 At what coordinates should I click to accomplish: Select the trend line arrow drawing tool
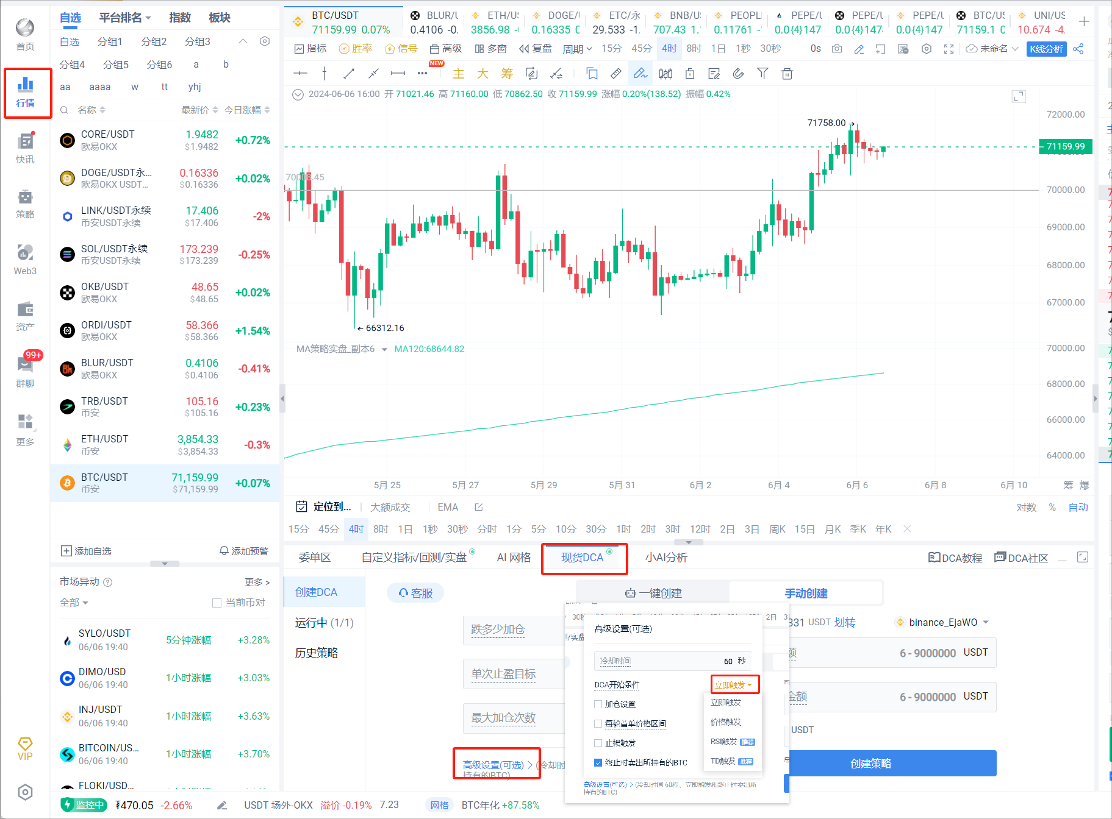click(x=349, y=74)
